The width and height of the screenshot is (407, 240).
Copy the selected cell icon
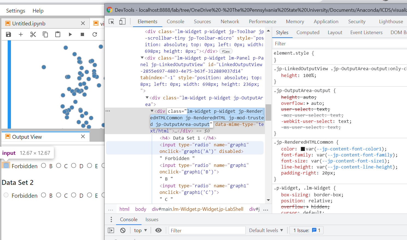[45, 34]
